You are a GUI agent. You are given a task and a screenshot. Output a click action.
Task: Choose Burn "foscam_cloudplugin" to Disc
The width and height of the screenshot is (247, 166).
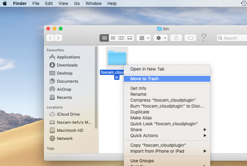(x=167, y=106)
